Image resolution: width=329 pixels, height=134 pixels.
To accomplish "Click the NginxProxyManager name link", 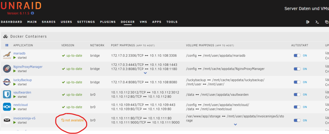I will 28,67.
